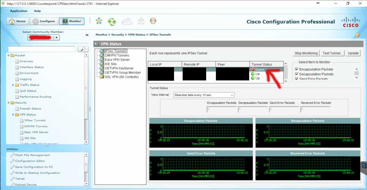Image resolution: width=367 pixels, height=190 pixels.
Task: Uncheck the Encapsulation Packets checkbox
Action: (x=297, y=69)
